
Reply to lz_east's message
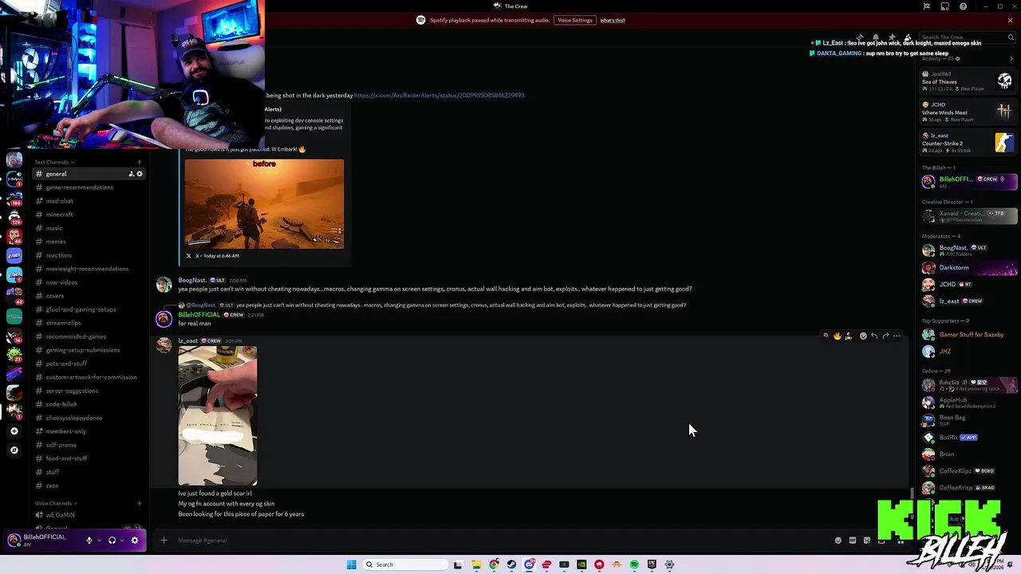[x=874, y=336]
